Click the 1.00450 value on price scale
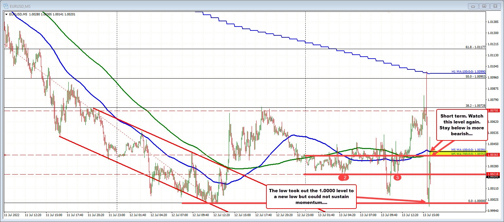The height and width of the screenshot is (222, 504). (x=493, y=144)
